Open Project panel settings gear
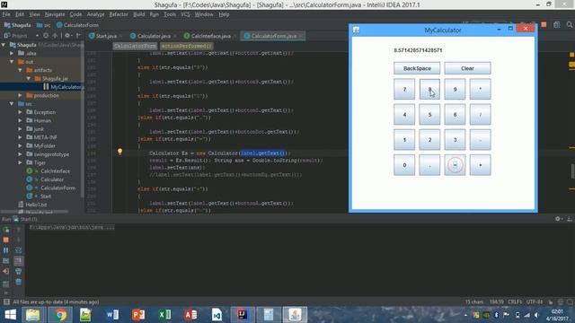Screen dimensions: 575x323 pos(67,36)
